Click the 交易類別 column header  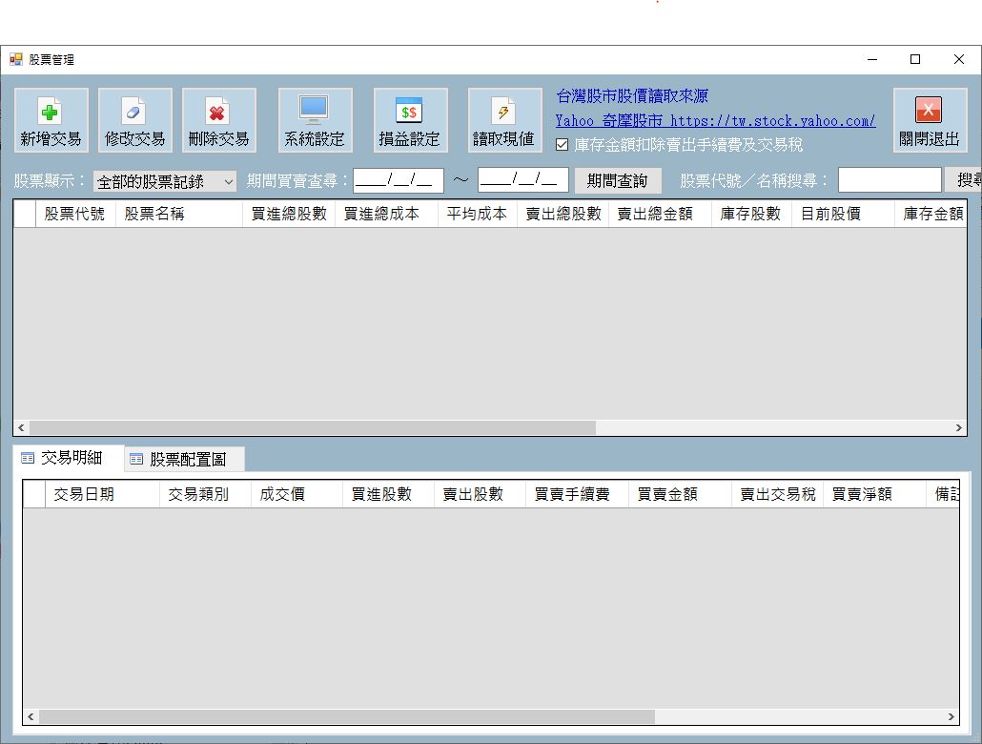point(205,494)
